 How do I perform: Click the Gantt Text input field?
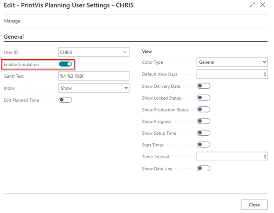[94, 76]
